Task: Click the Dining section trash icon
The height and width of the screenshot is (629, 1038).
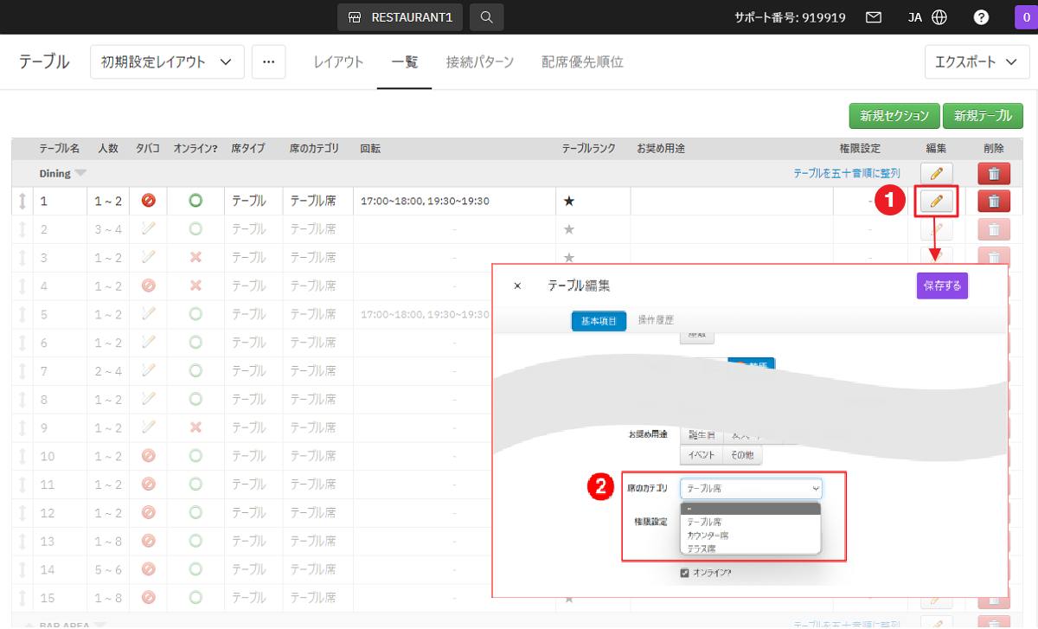Action: 994,174
